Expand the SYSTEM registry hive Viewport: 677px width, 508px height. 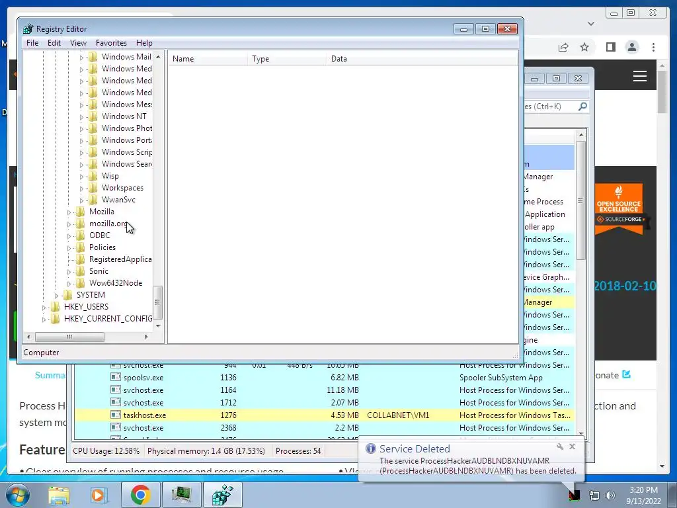pyautogui.click(x=56, y=296)
